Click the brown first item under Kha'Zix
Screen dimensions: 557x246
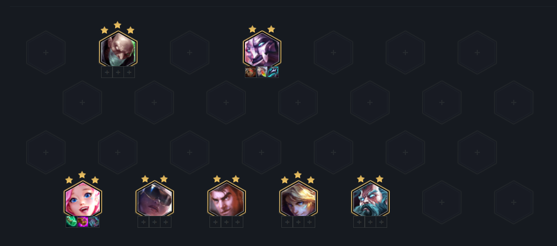point(251,72)
